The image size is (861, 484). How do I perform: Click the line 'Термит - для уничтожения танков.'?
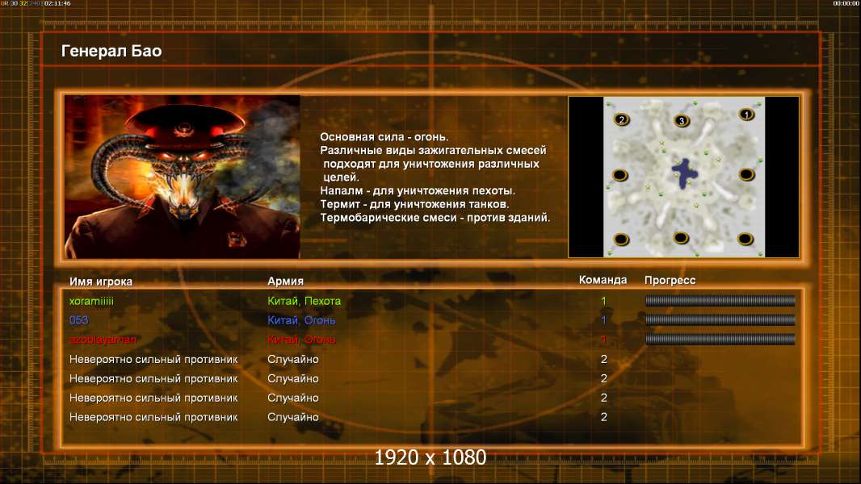(414, 204)
